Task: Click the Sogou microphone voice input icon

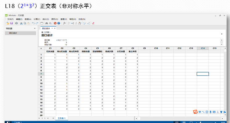Action: pyautogui.click(x=211, y=112)
